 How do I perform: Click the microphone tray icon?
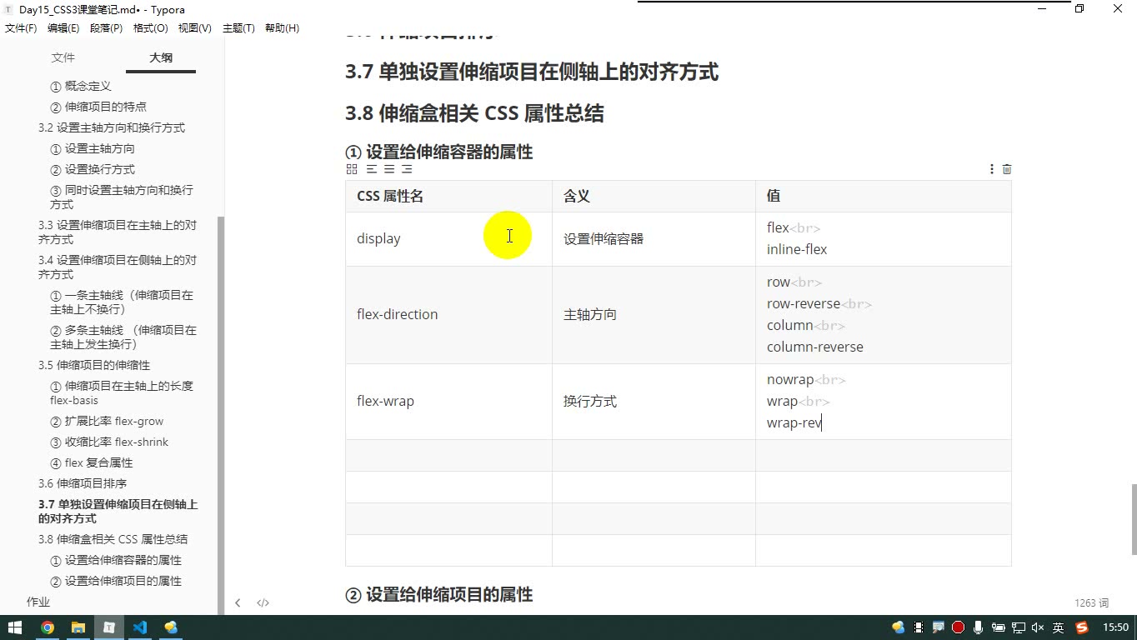pyautogui.click(x=979, y=627)
